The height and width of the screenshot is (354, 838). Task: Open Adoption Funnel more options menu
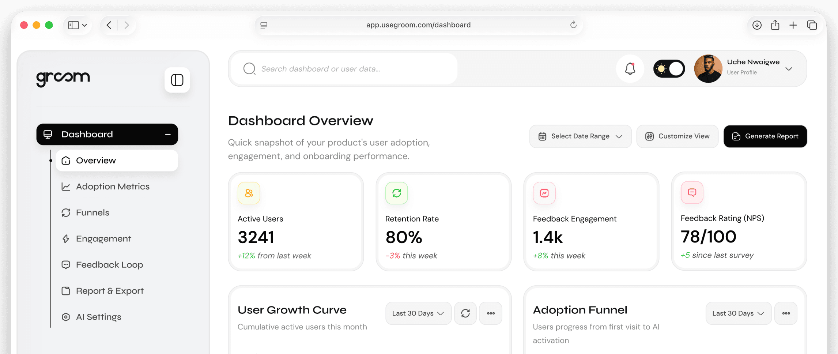point(786,313)
